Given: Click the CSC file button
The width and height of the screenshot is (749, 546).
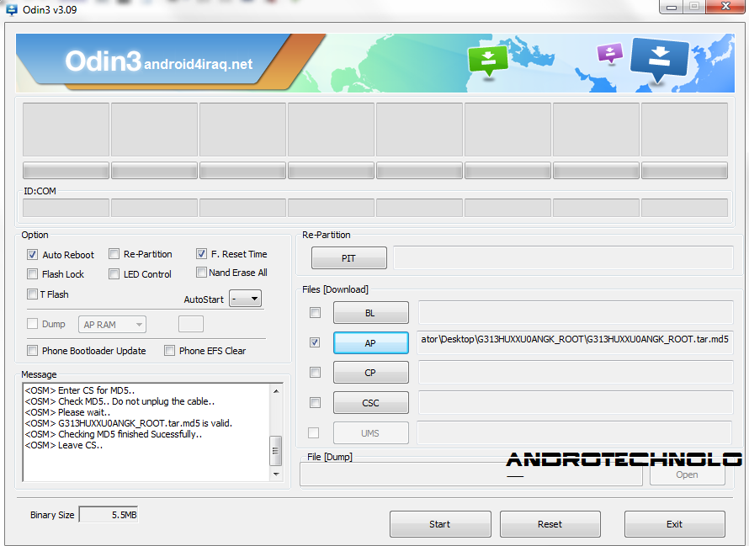Looking at the screenshot, I should click(x=370, y=403).
